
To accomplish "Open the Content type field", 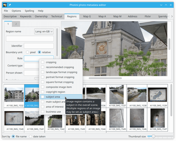I will [31, 65].
